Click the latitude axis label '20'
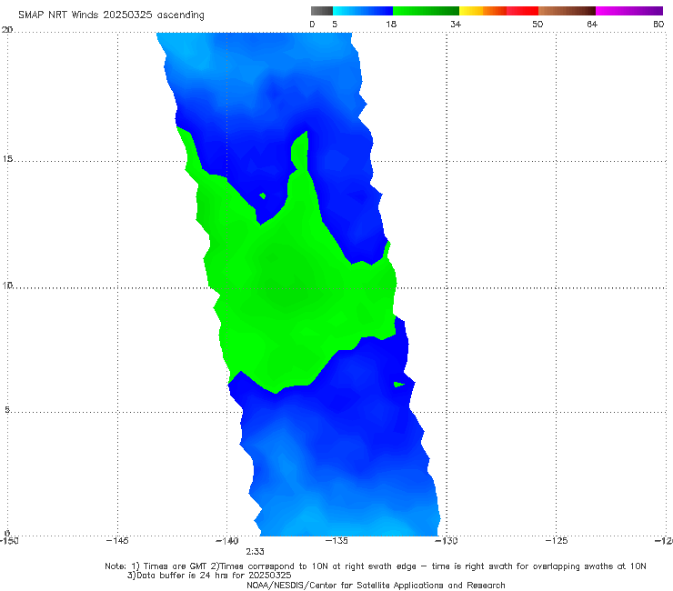The width and height of the screenshot is (673, 591). [7, 30]
